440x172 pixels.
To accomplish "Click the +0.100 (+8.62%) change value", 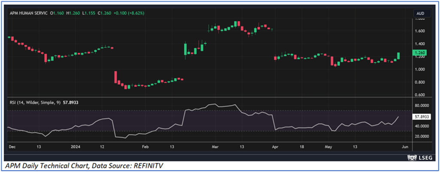I will 129,13.
